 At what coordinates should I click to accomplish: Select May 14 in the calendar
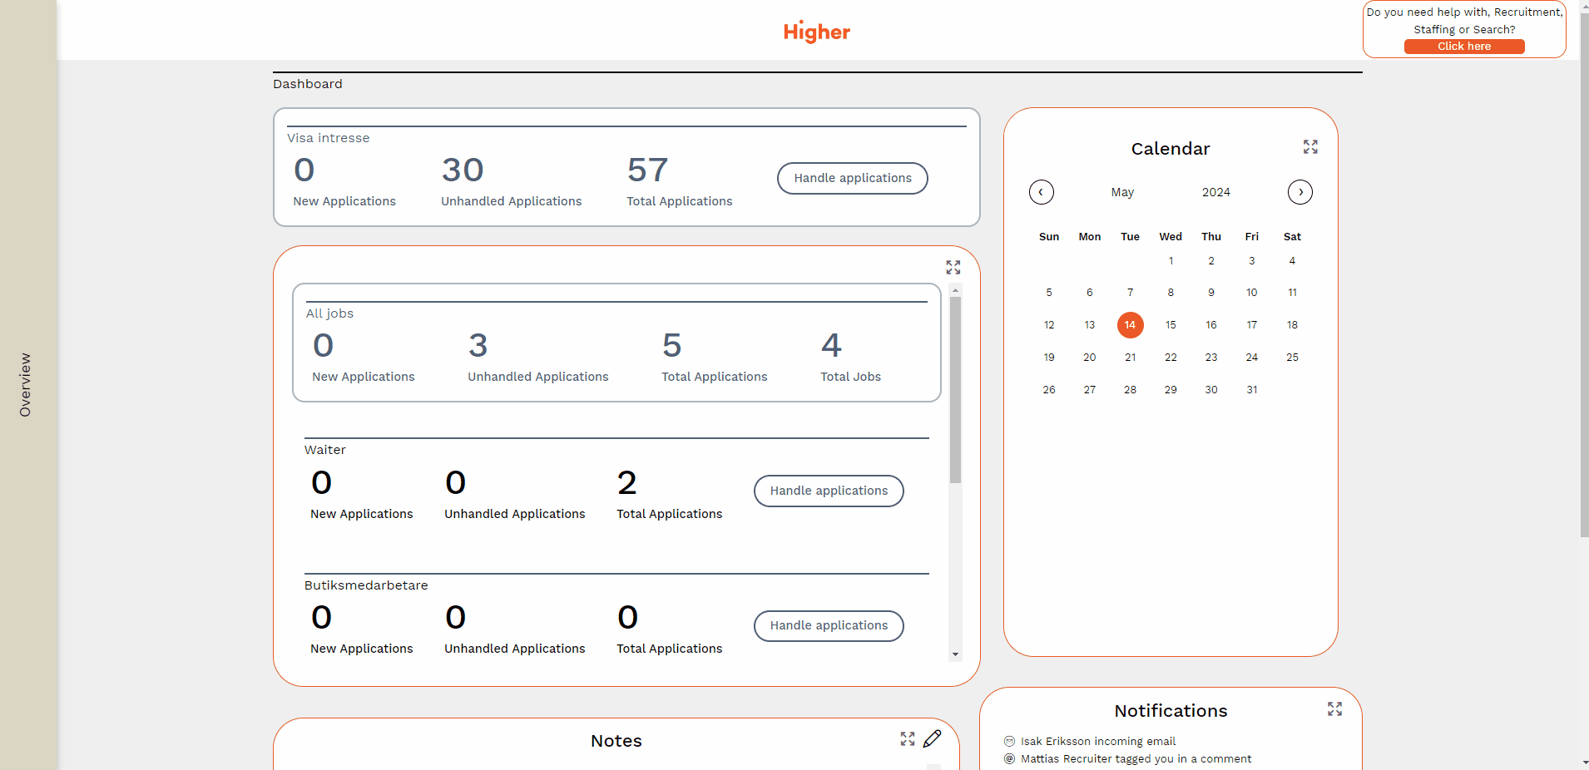[x=1130, y=325]
